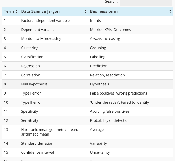
Task: Click Business term sort arrows icon
Action: click(170, 12)
